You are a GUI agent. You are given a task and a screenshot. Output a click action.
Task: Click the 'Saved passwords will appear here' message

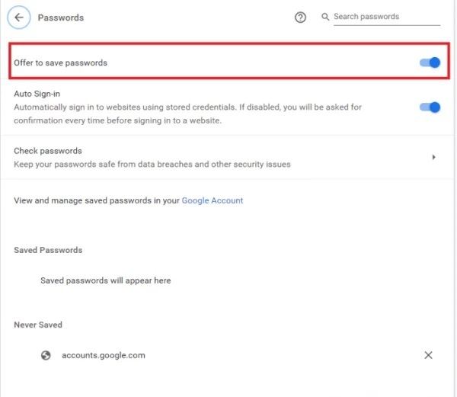pos(105,280)
